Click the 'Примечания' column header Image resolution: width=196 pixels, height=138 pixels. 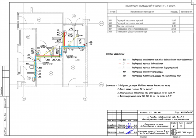187,12
